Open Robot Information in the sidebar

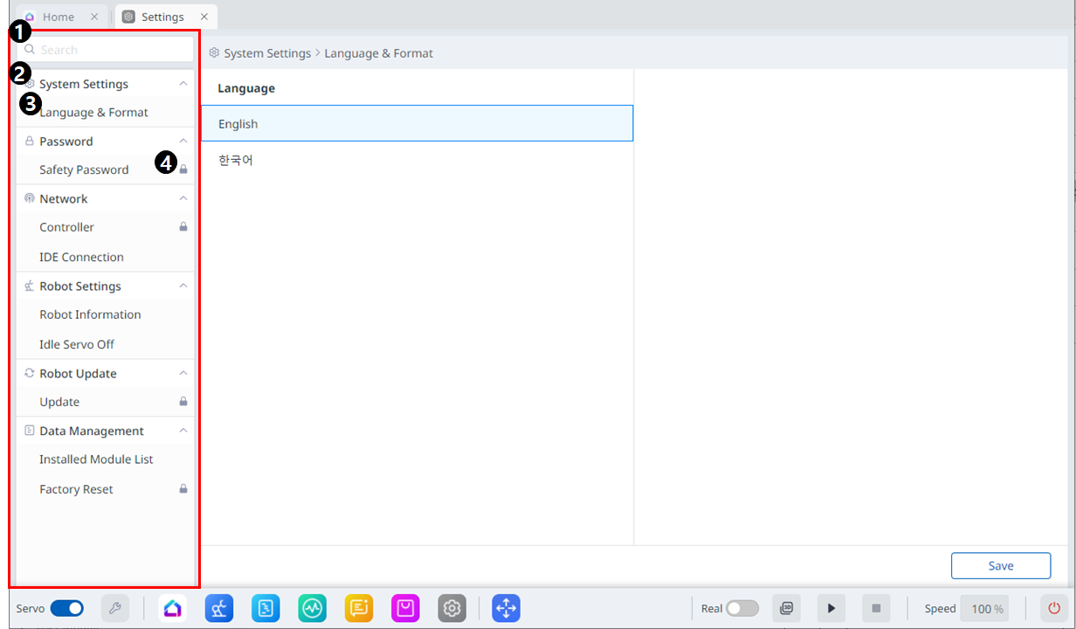click(90, 314)
